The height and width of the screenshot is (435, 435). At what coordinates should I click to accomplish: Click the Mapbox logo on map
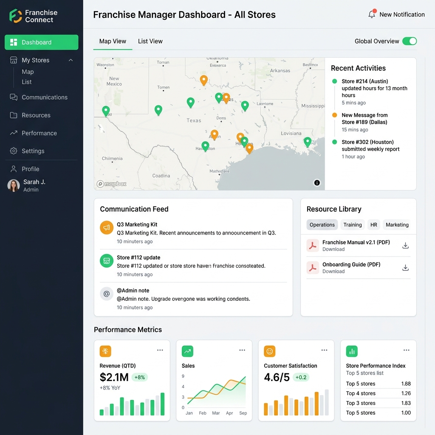click(112, 184)
